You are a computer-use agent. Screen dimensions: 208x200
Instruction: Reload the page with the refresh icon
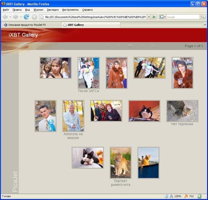[x=26, y=17]
